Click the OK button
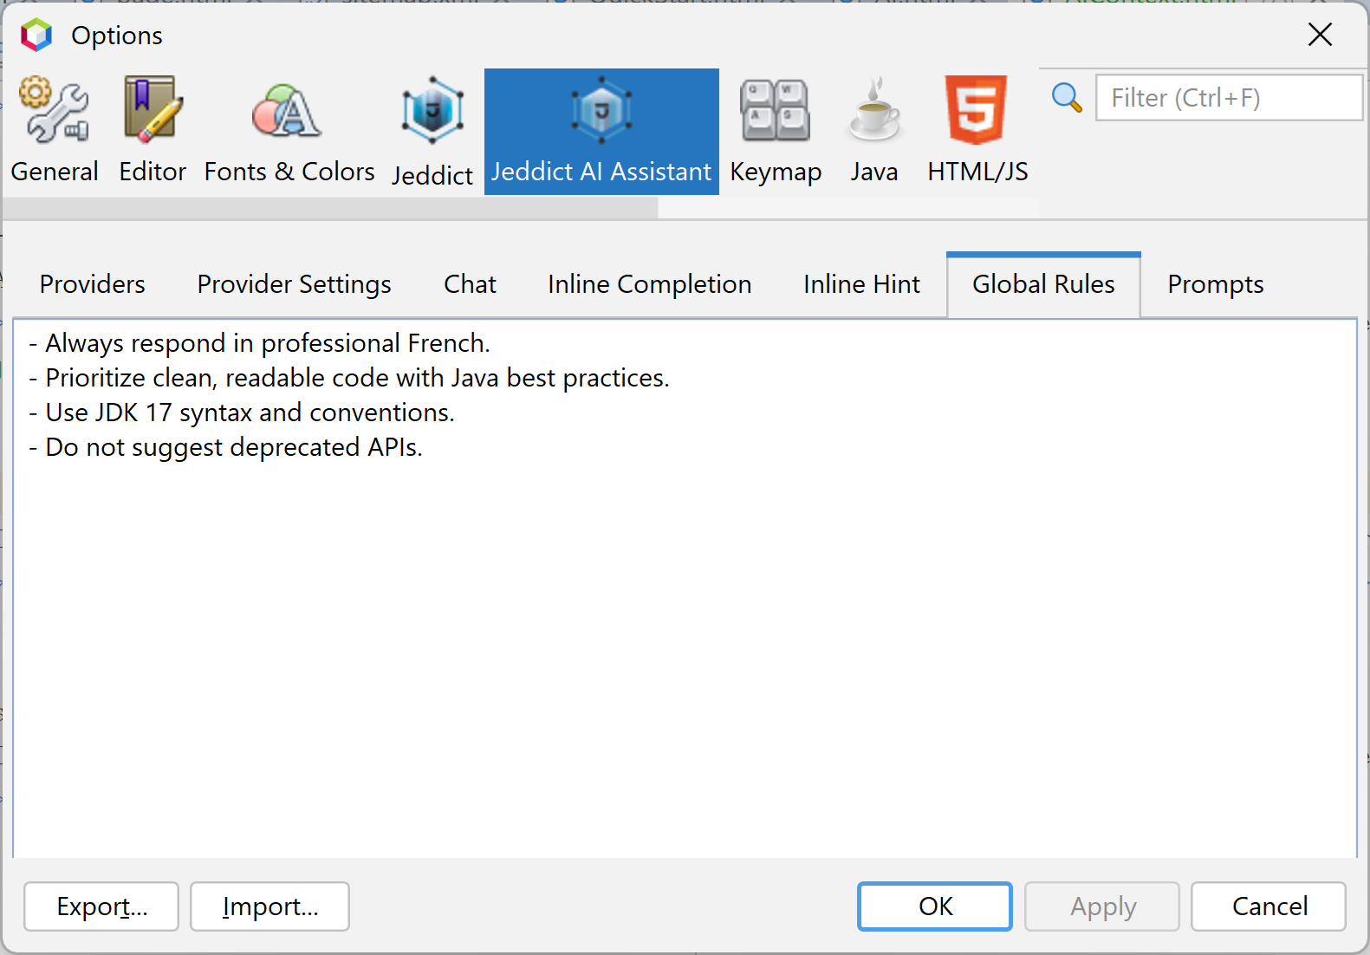Viewport: 1370px width, 955px height. point(935,906)
